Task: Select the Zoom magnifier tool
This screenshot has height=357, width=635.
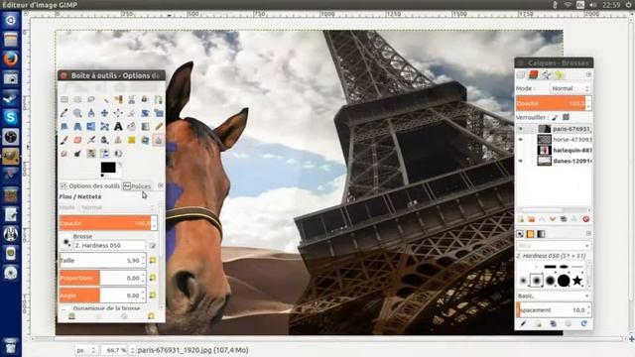Action: [x=77, y=113]
